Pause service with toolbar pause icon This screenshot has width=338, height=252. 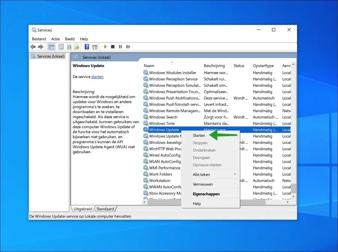[x=120, y=47]
